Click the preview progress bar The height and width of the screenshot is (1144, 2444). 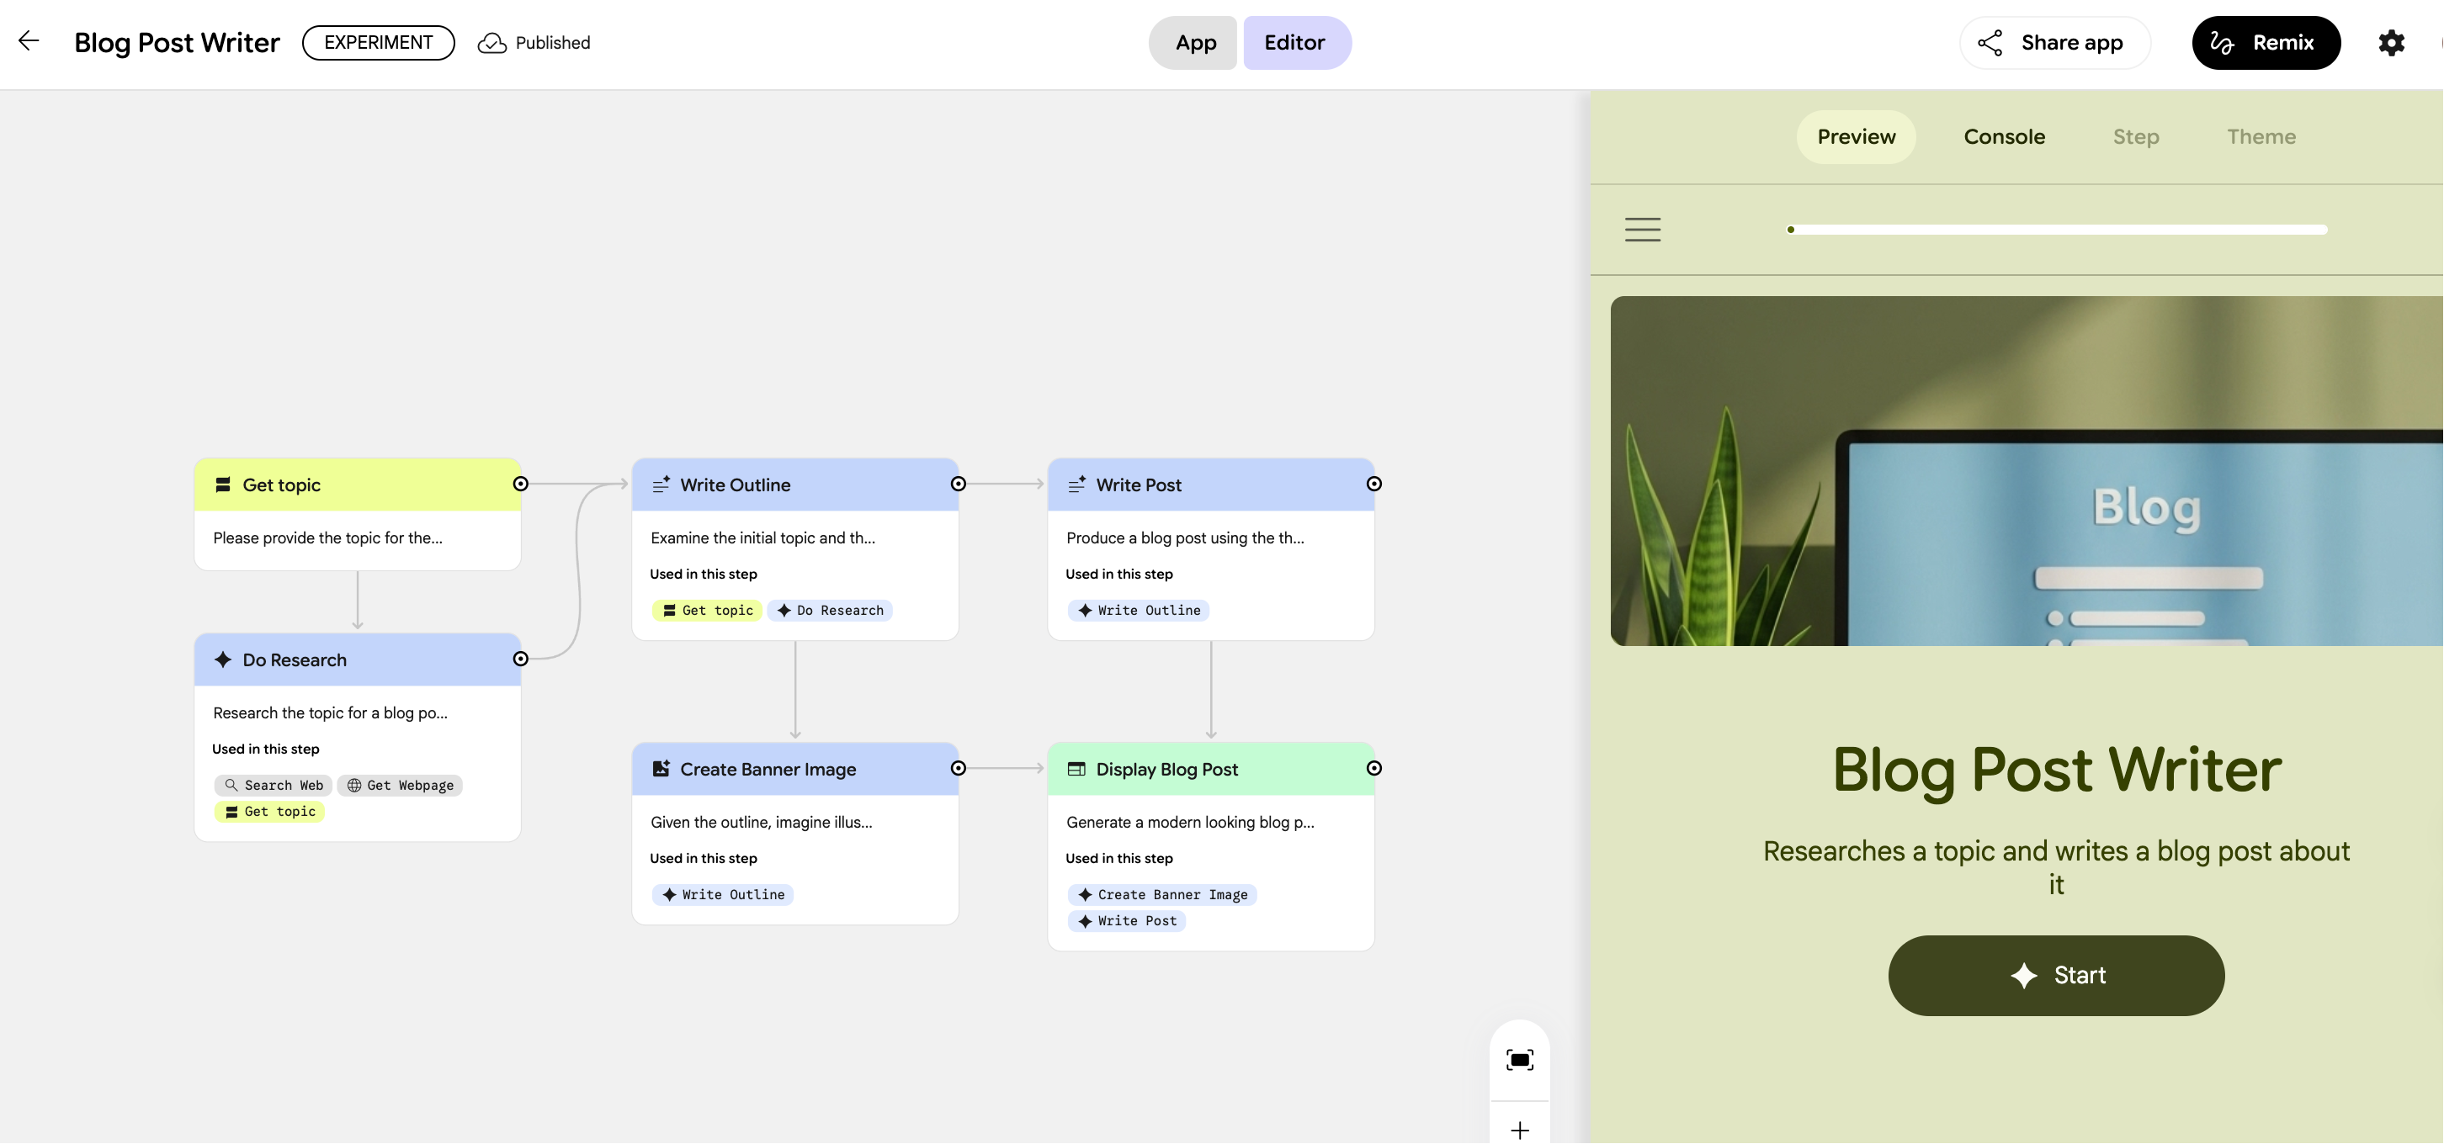click(2056, 230)
